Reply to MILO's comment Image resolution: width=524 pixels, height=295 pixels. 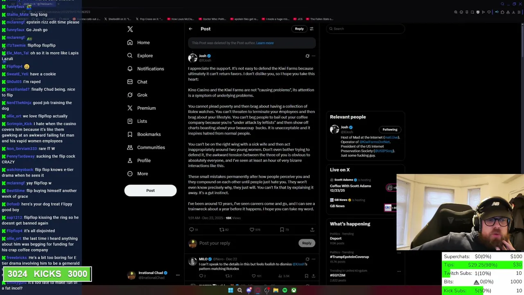(202, 276)
